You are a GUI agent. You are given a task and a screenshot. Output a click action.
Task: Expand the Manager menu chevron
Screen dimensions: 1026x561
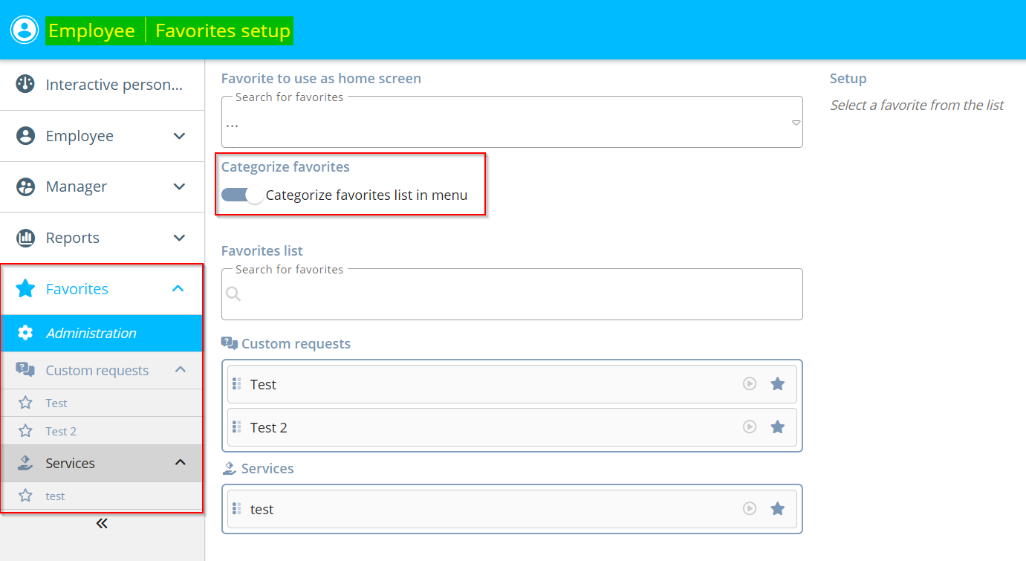(x=179, y=187)
